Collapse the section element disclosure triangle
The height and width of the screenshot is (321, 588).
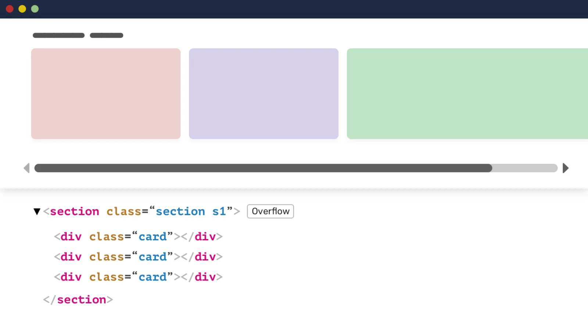(x=37, y=211)
